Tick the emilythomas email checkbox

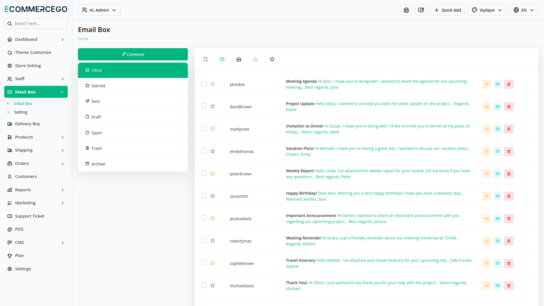pos(204,151)
